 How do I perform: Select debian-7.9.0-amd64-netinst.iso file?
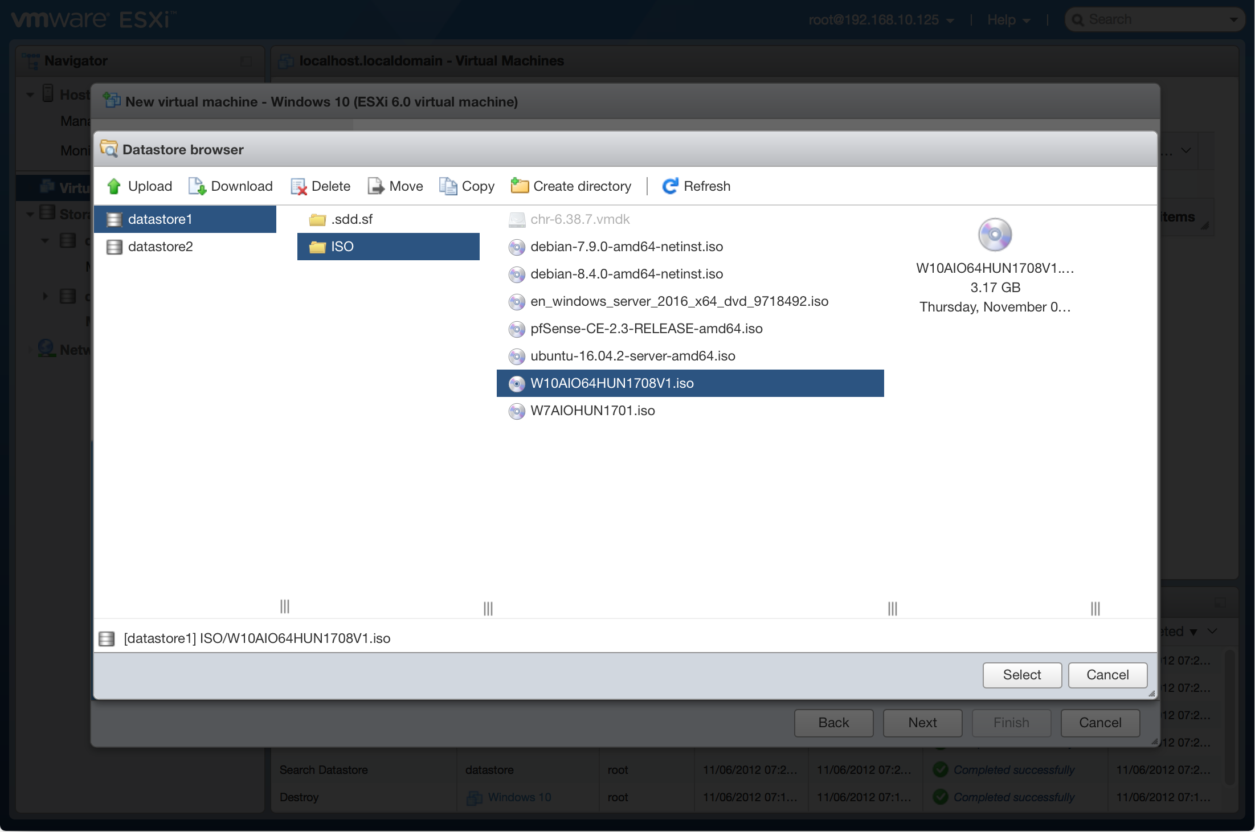click(690, 247)
